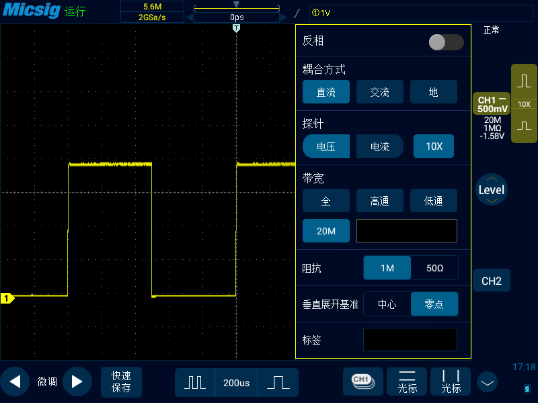Tap the memory position bar at top
538x403 pixels.
click(237, 7)
